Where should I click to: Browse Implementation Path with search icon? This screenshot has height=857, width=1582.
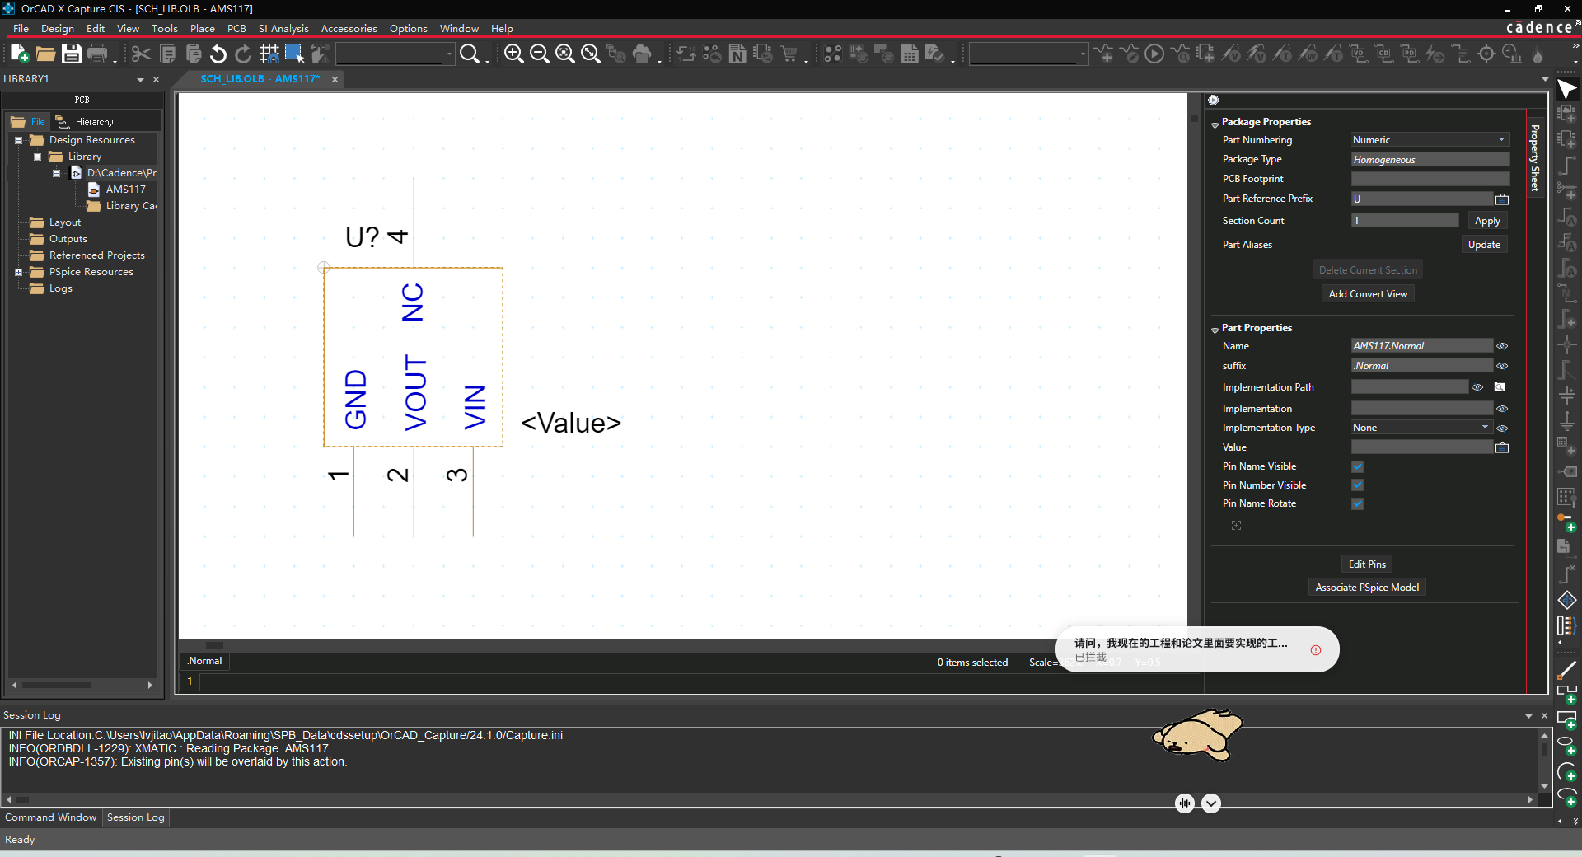click(x=1500, y=387)
